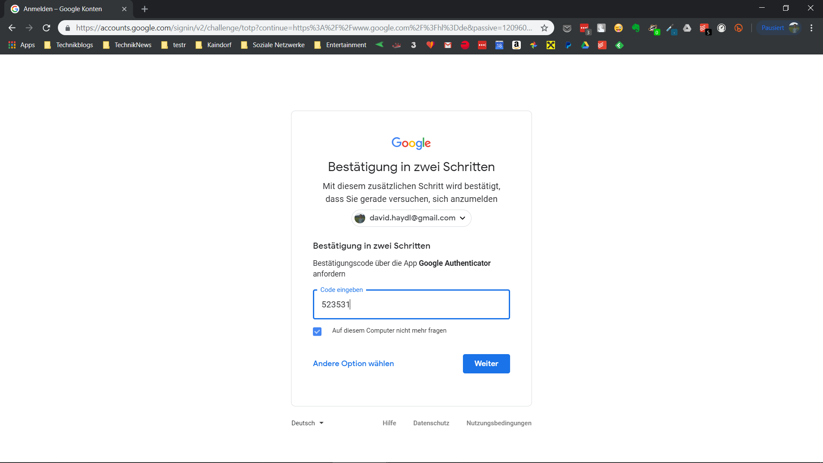Open the red heart bookmark icon
The image size is (823, 463).
point(431,45)
